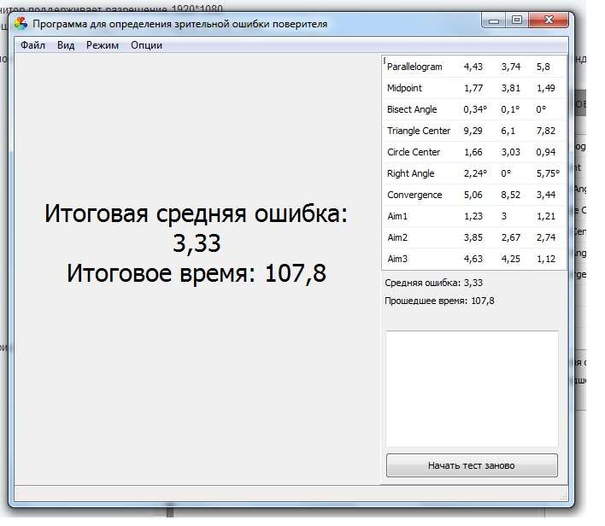Open the Режим menu
Image resolution: width=605 pixels, height=526 pixels.
point(103,45)
